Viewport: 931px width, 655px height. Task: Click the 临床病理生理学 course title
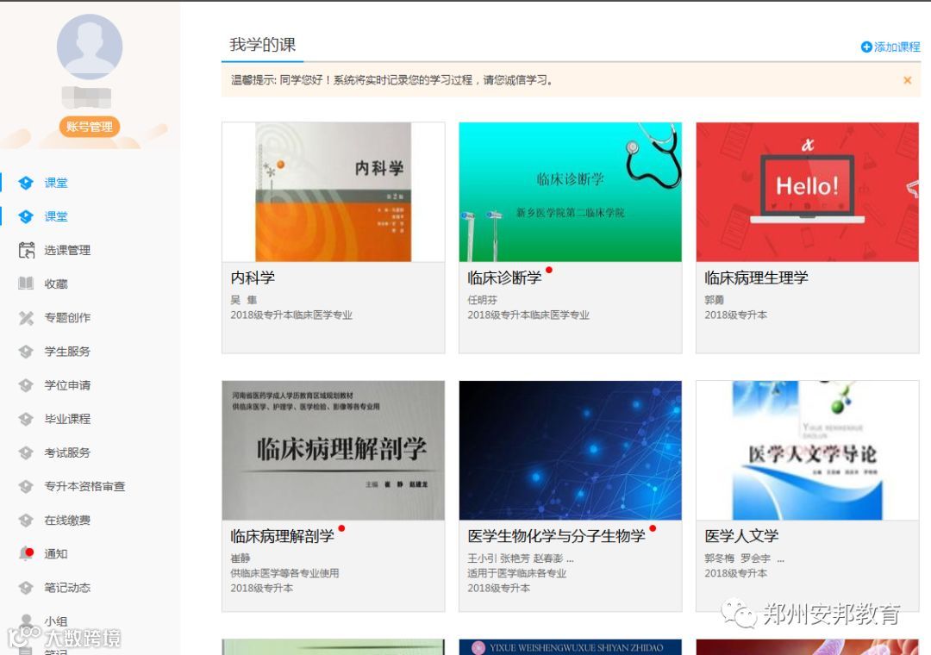click(757, 278)
